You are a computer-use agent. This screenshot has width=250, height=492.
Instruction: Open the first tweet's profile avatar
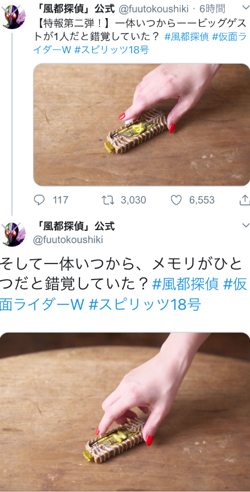13,16
